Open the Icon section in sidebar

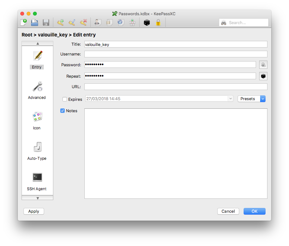pos(37,121)
